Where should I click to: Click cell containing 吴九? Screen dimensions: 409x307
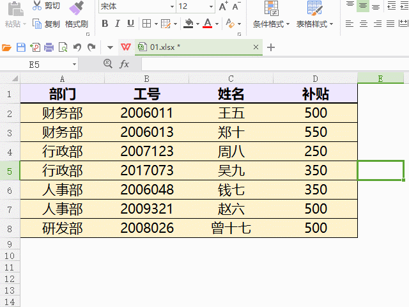pyautogui.click(x=231, y=171)
